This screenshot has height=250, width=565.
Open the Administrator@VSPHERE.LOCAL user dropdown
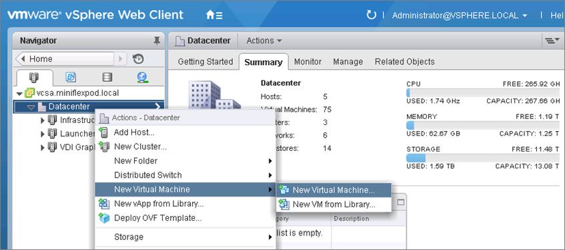(460, 15)
